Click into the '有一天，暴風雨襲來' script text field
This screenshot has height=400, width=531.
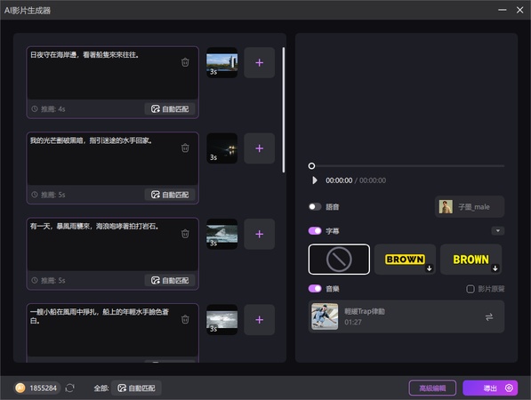click(112, 244)
